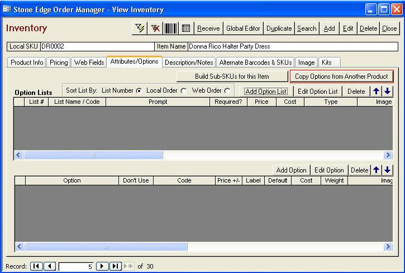
Task: Select Sort List By List Number radio
Action: (x=139, y=91)
